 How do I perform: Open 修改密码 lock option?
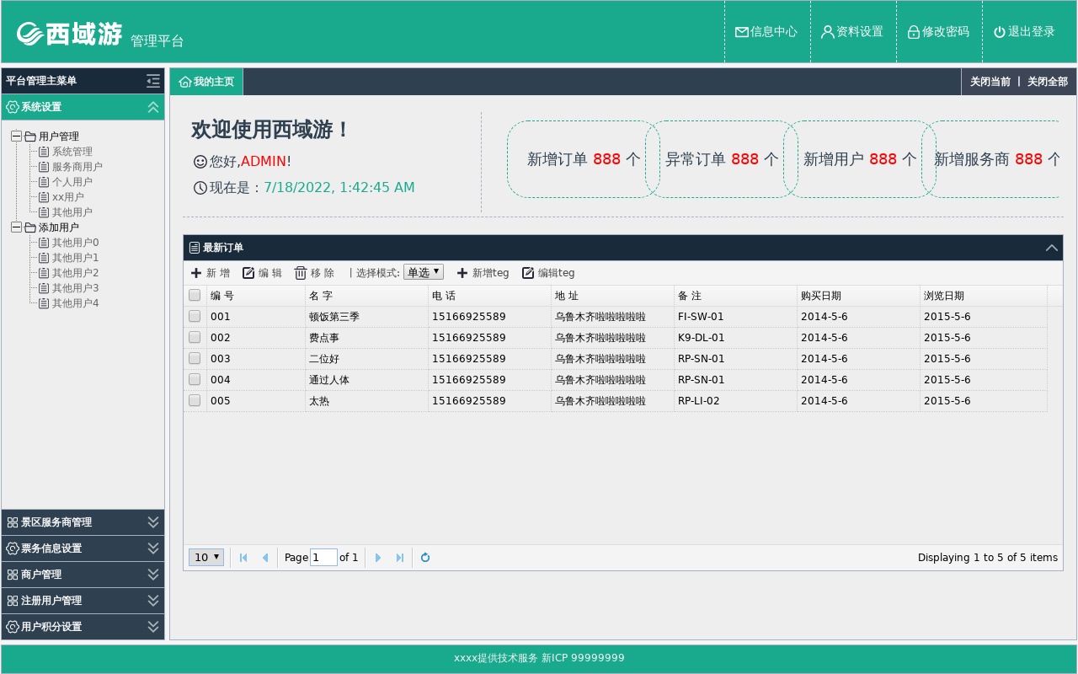(x=938, y=32)
